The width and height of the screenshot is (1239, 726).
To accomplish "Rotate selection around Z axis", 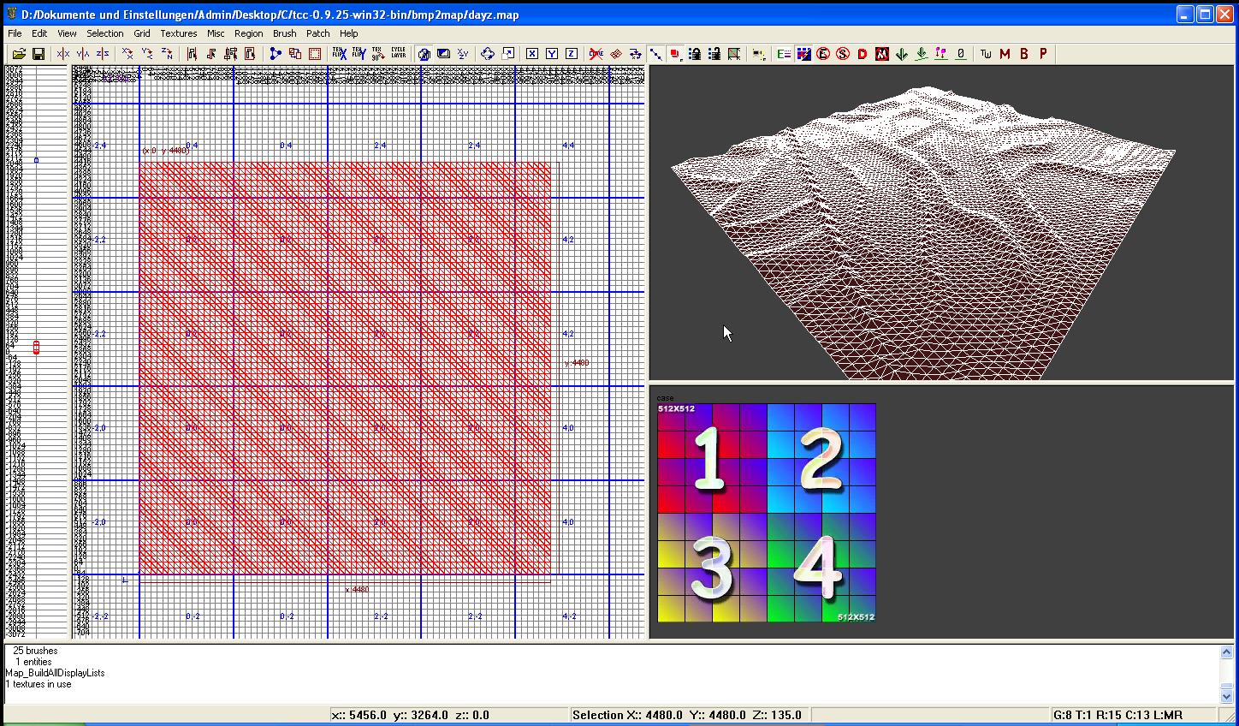I will (167, 54).
